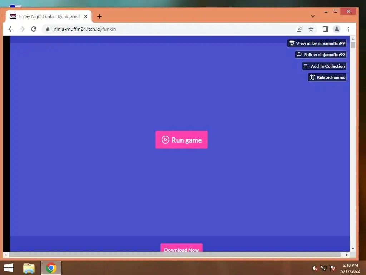
Task: Go back using browser back arrow
Action: [11, 29]
